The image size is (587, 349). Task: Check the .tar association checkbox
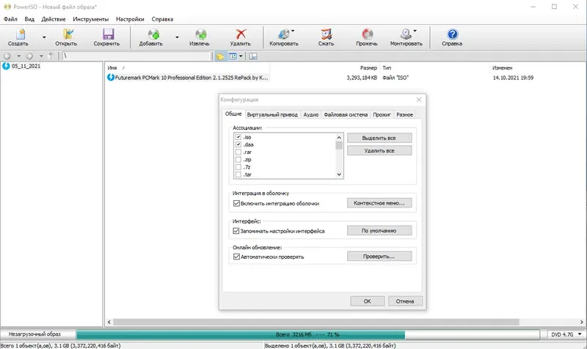[x=238, y=174]
